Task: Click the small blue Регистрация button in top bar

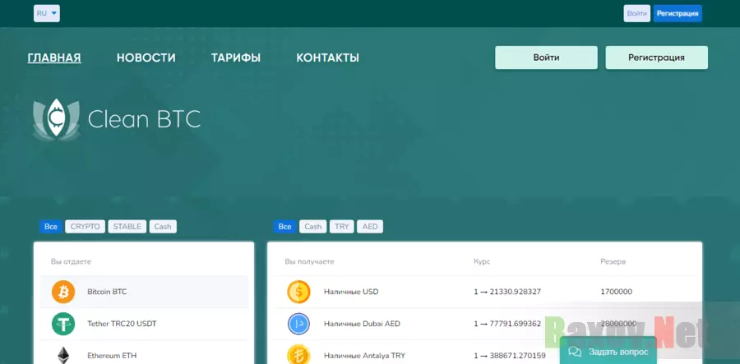Action: [678, 13]
